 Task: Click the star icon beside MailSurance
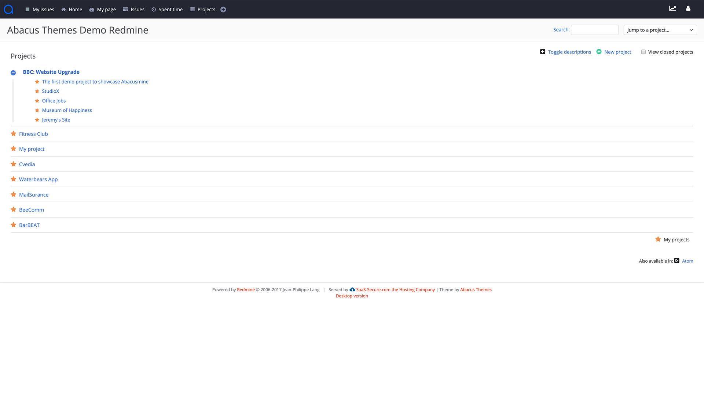coord(14,195)
